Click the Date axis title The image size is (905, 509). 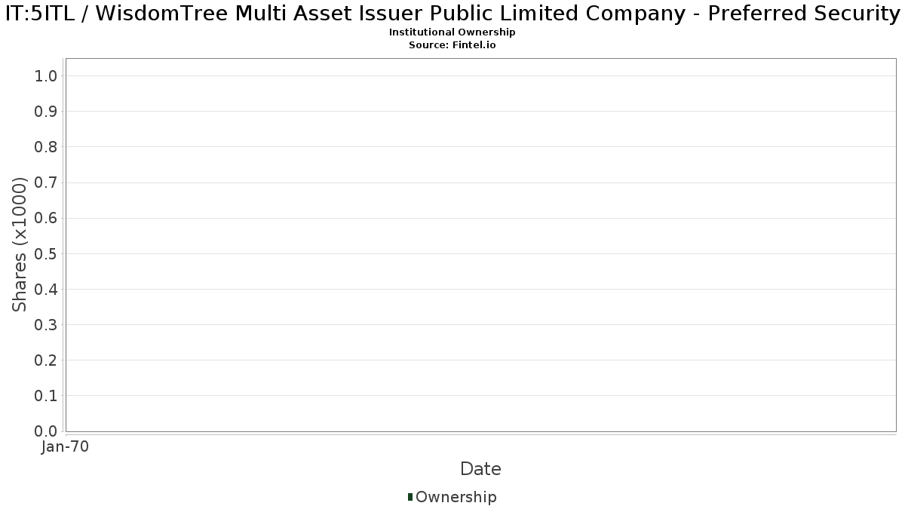click(480, 469)
